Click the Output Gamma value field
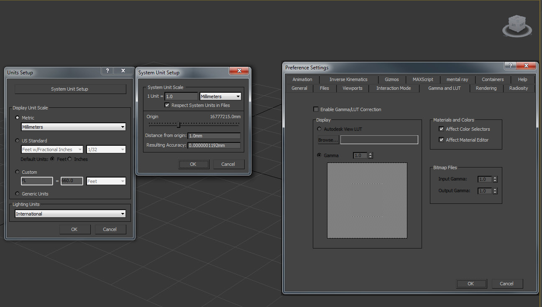Viewport: 542px width, 307px height. [x=485, y=191]
